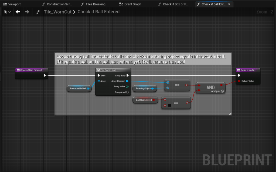Click Tile_WornOut in the breadcrumb
276x172 pixels.
pos(58,12)
